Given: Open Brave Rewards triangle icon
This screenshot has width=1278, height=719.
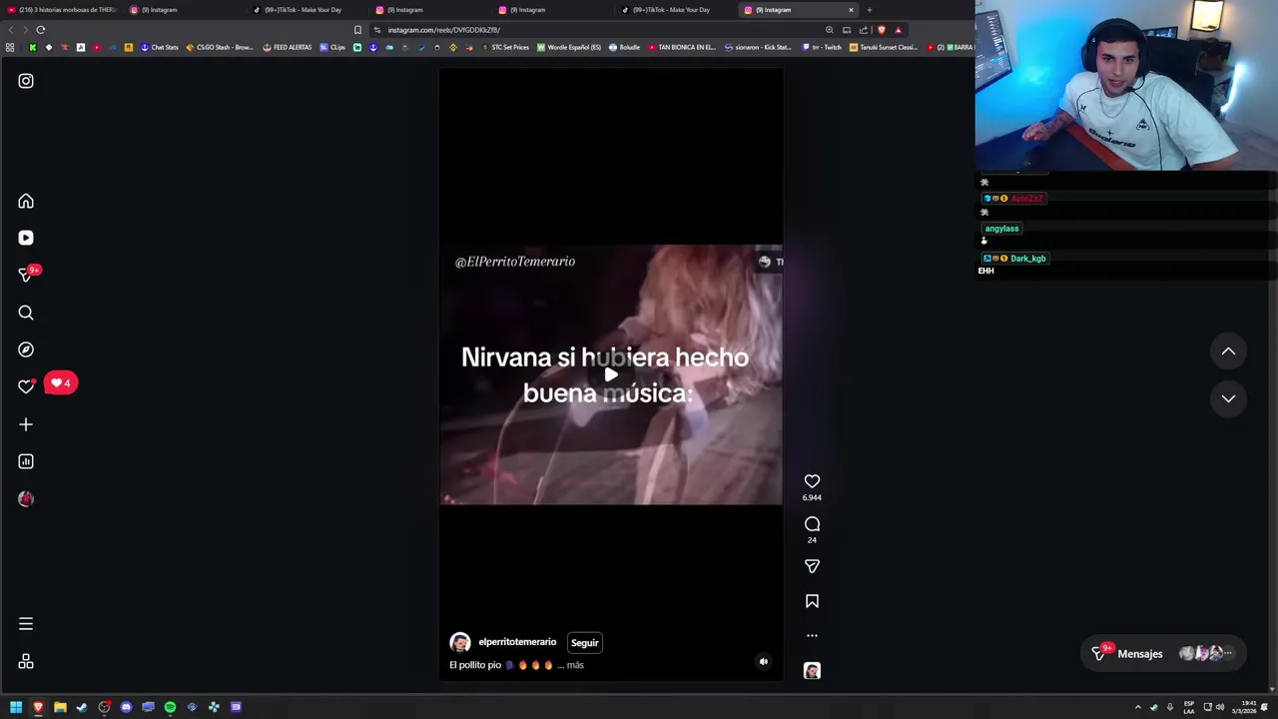Looking at the screenshot, I should pos(898,30).
